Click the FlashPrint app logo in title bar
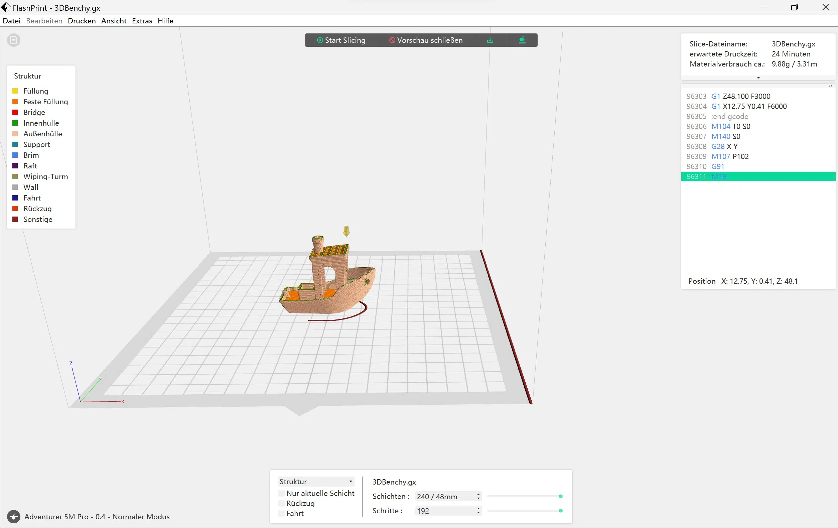This screenshot has height=528, width=838. click(x=6, y=7)
